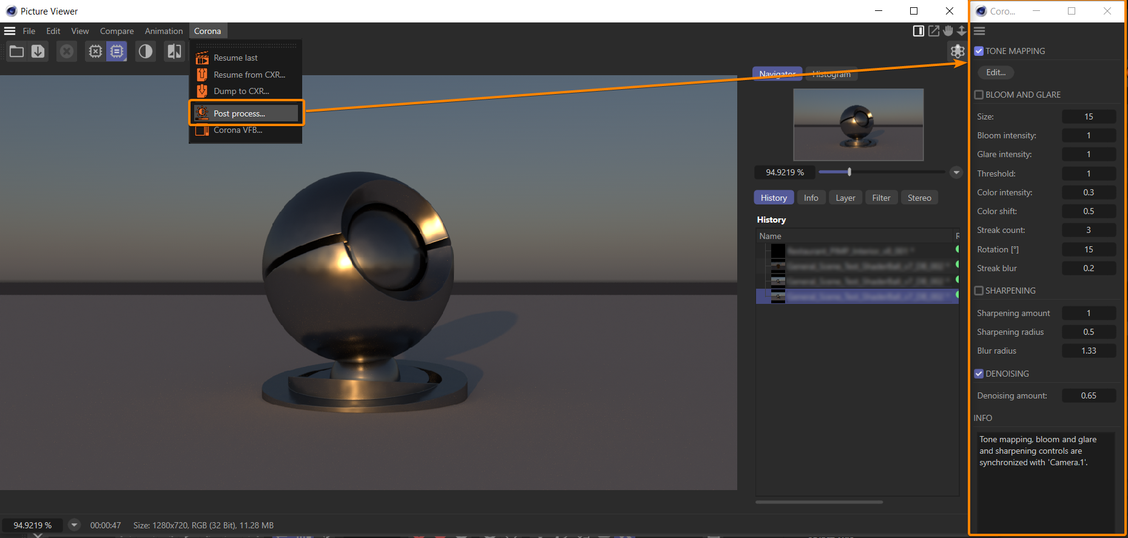This screenshot has height=538, width=1128.
Task: Select Post process... from Corona menu
Action: 239,113
